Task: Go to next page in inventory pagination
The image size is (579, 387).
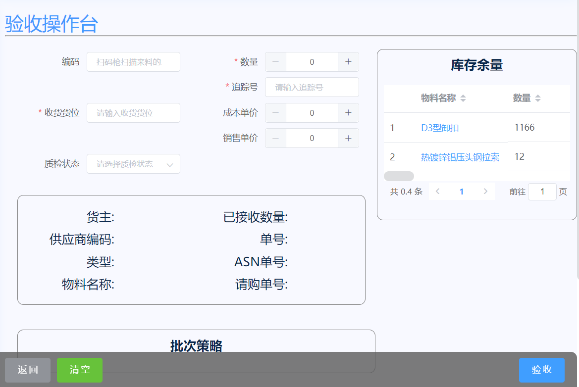Action: click(485, 192)
